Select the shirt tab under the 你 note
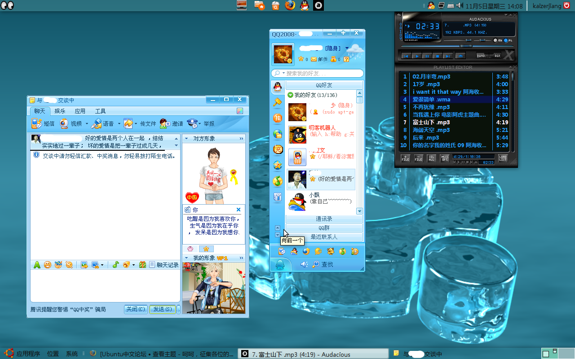The width and height of the screenshot is (575, 359). coord(190,249)
